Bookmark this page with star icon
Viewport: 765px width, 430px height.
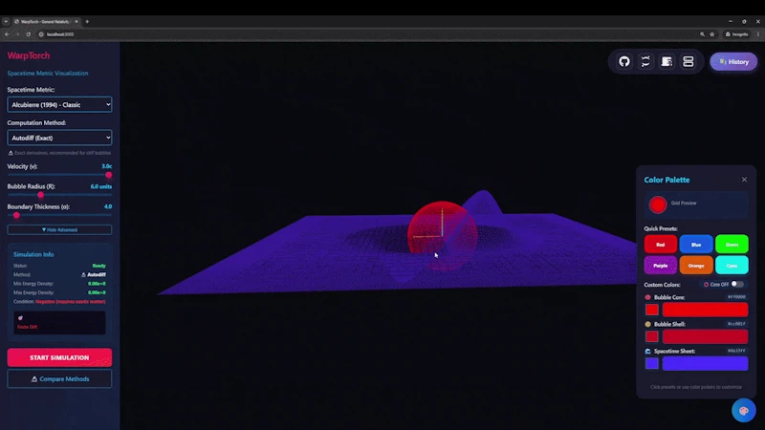[x=711, y=34]
